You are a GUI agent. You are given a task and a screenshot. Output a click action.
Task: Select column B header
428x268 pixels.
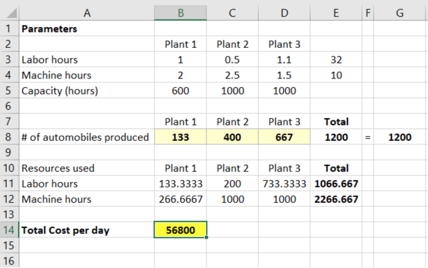click(x=181, y=13)
